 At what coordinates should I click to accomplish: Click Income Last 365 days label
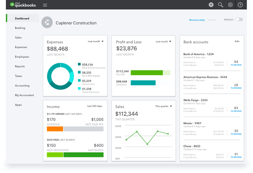click(x=95, y=106)
